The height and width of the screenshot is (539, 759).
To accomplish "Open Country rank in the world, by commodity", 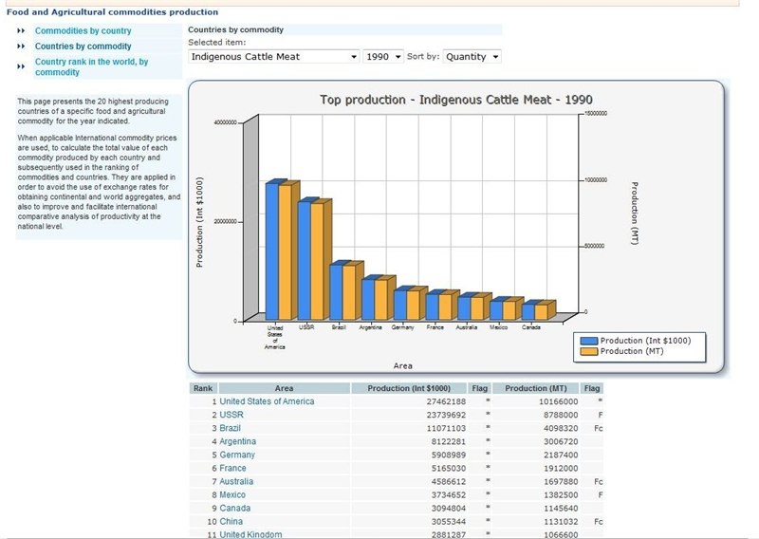I will (91, 66).
